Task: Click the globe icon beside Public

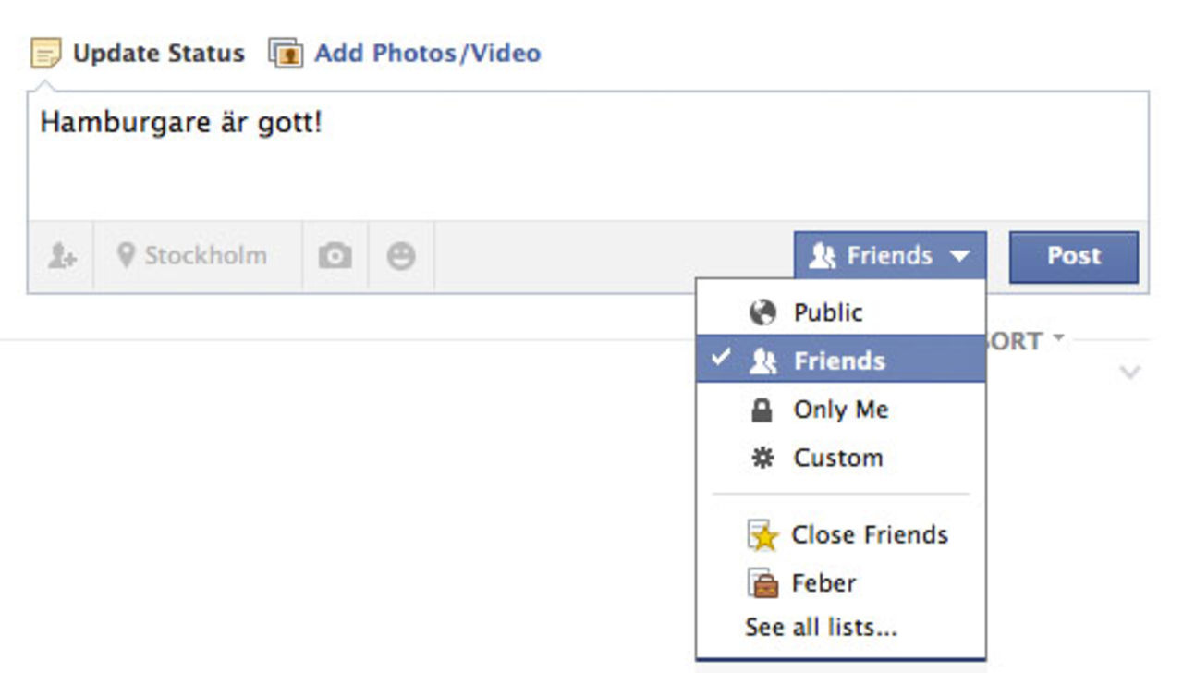Action: (x=762, y=312)
